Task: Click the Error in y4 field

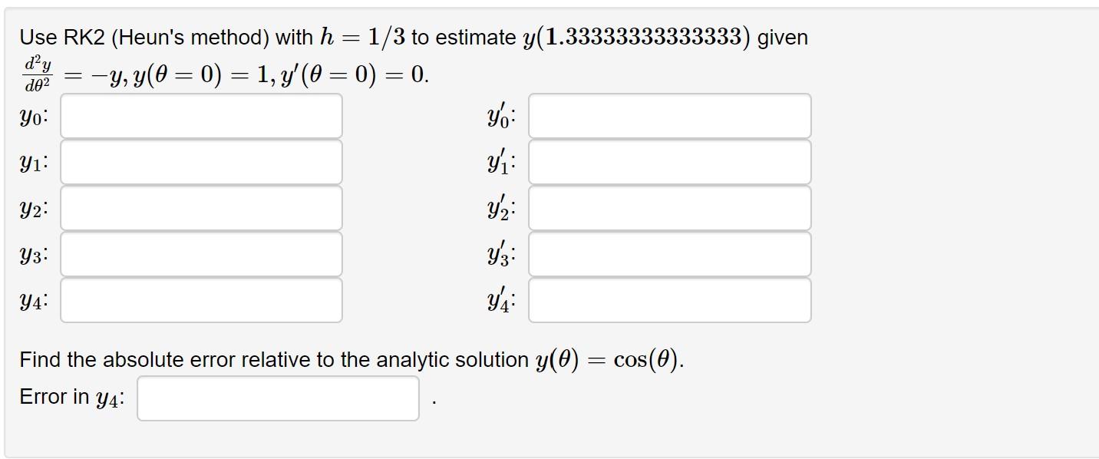Action: 278,398
